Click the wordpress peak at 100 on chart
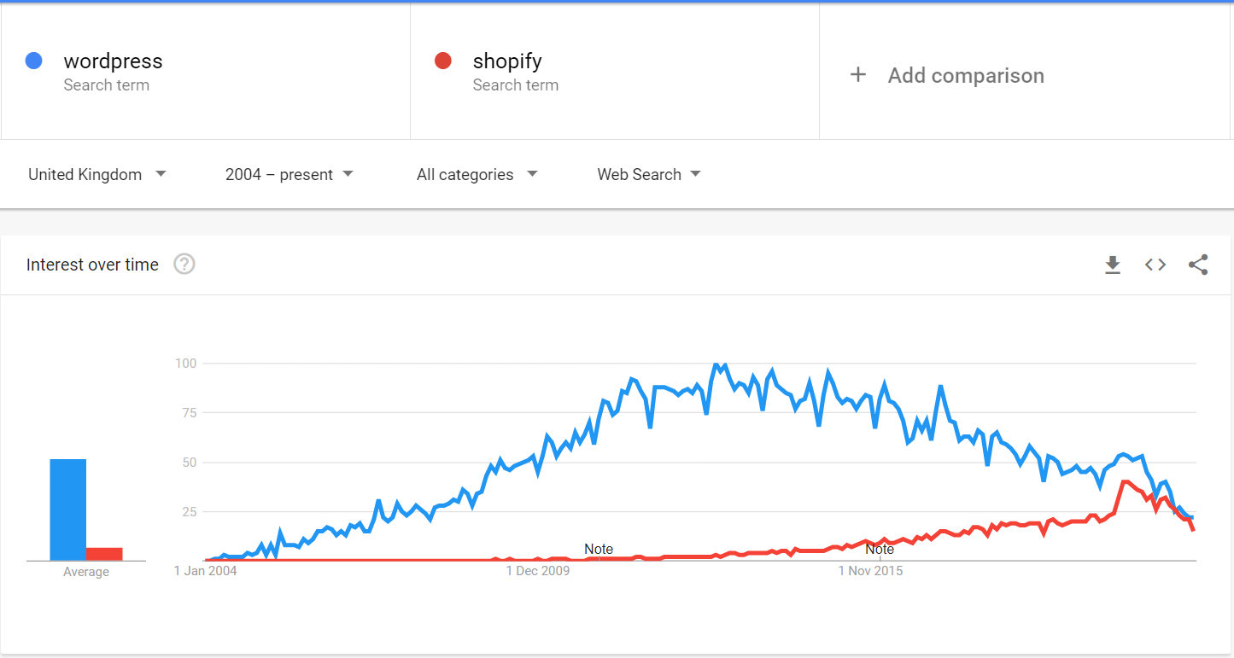Screen dimensions: 1234x658 (716, 365)
